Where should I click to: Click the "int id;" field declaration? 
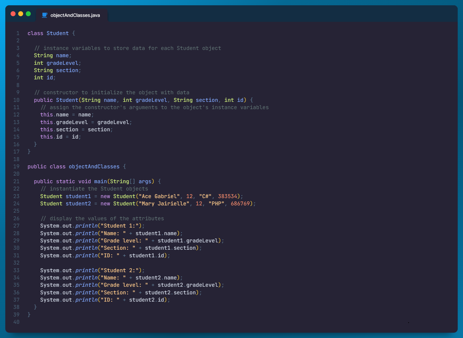45,78
